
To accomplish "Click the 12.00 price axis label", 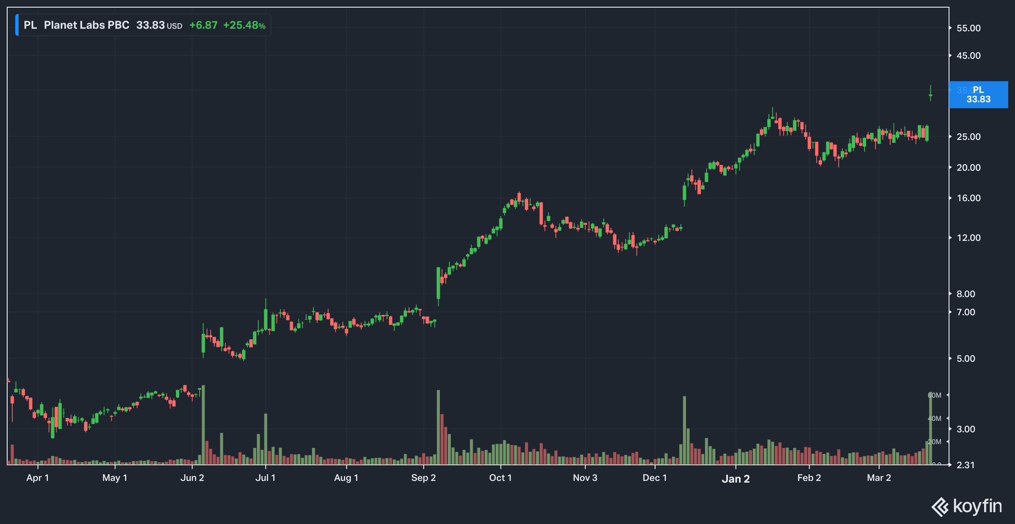I will [x=968, y=238].
